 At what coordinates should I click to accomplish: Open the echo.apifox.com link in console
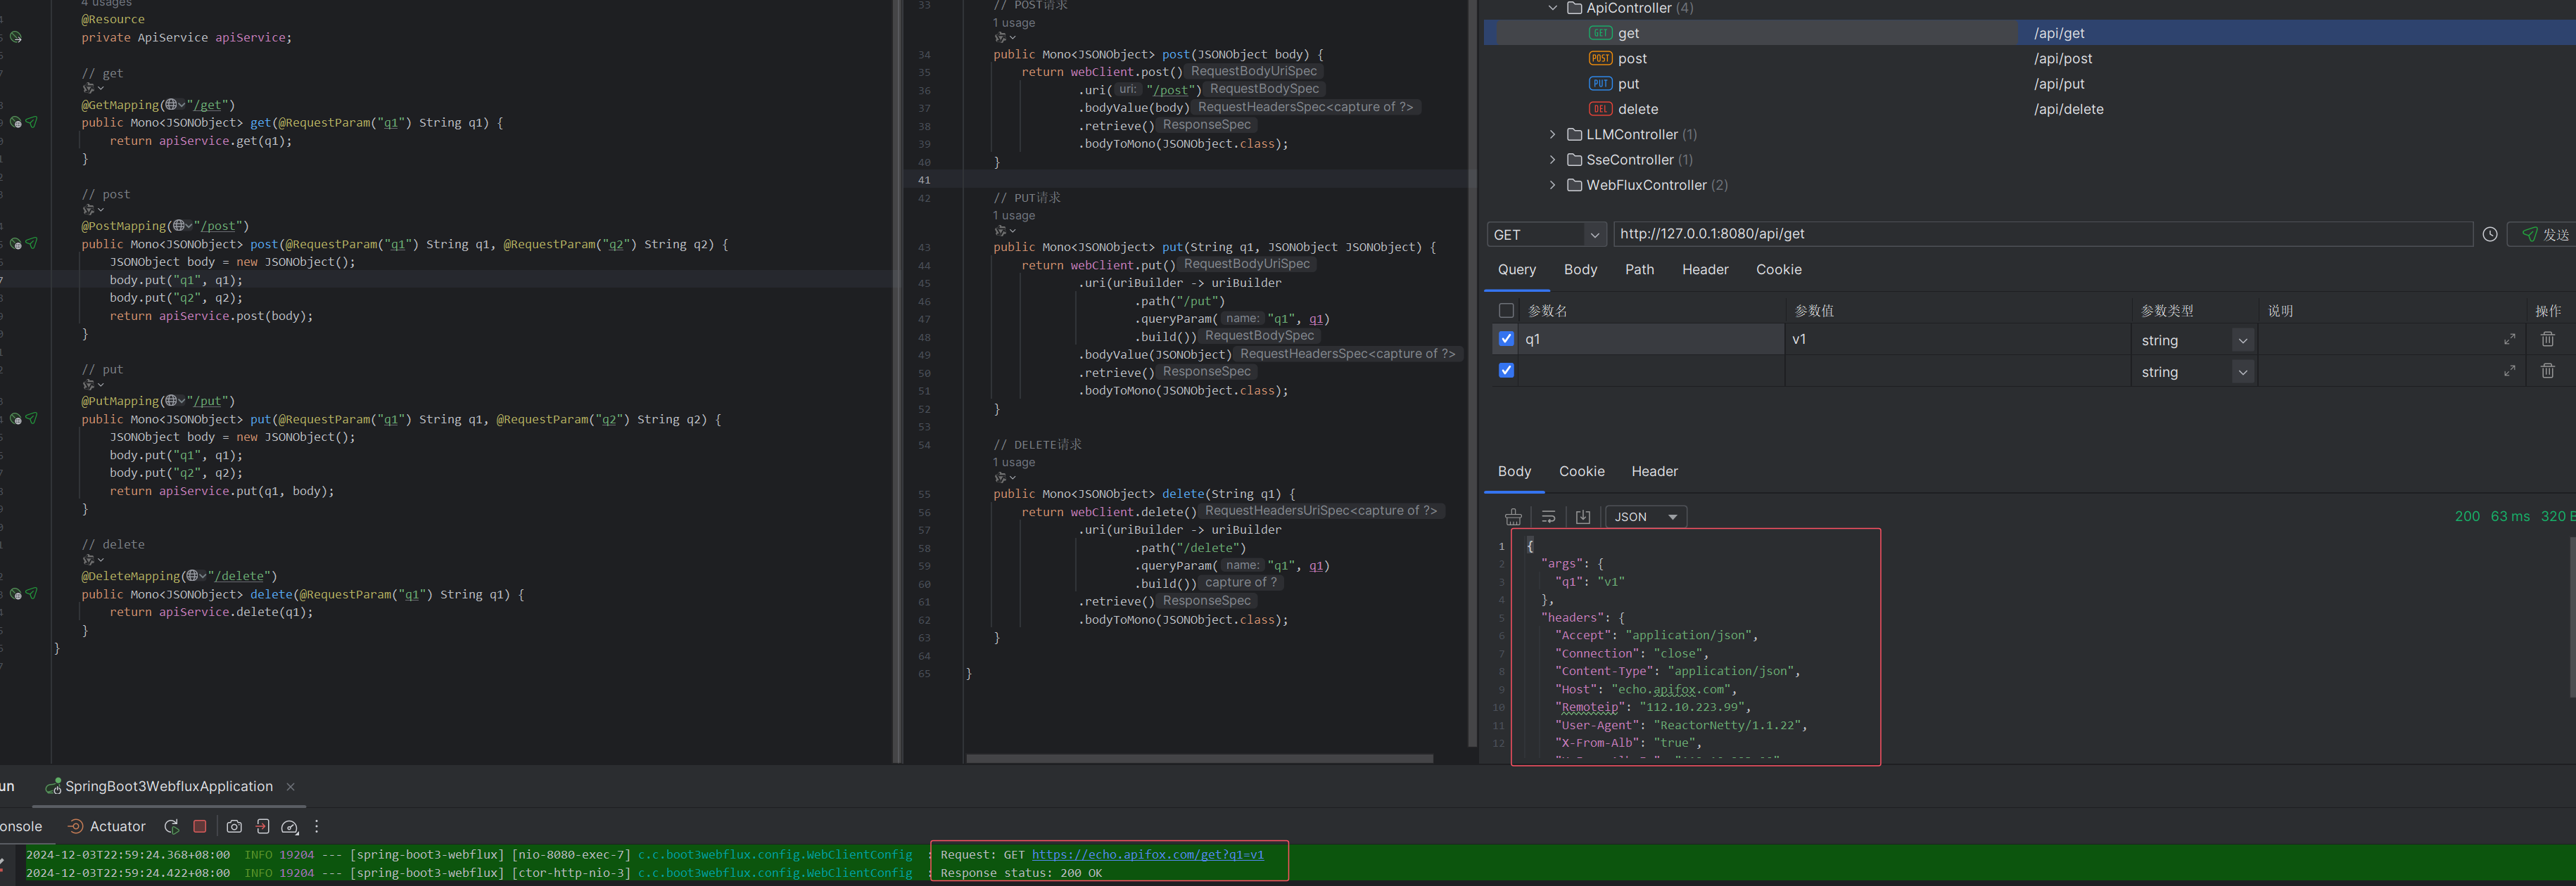click(1147, 854)
